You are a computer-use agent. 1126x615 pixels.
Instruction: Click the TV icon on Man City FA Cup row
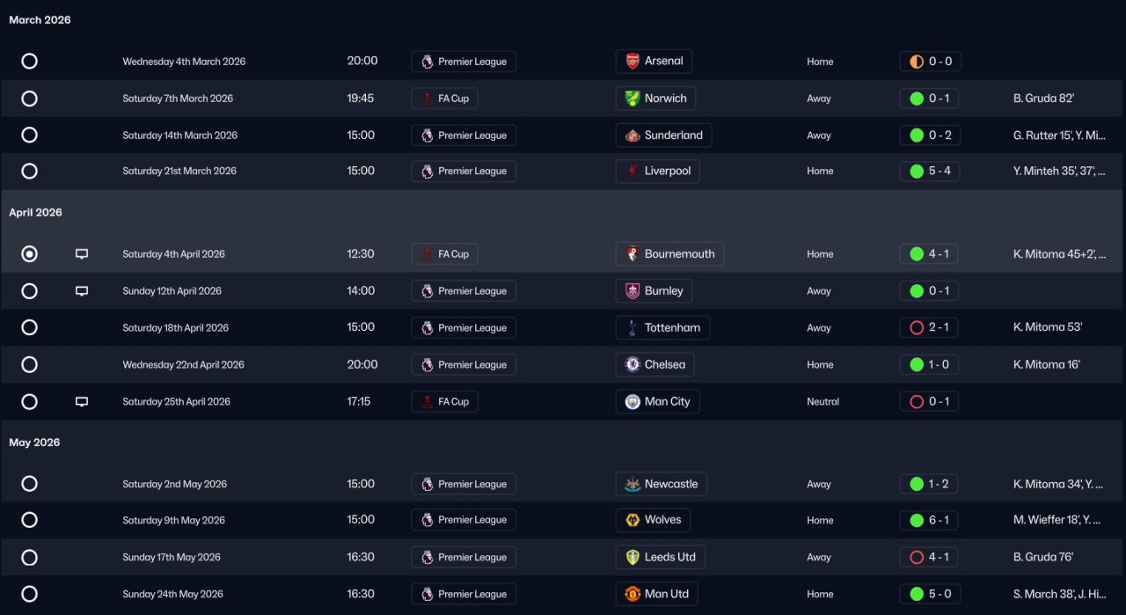[82, 402]
